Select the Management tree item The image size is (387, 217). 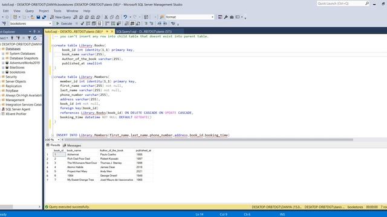pos(15,100)
